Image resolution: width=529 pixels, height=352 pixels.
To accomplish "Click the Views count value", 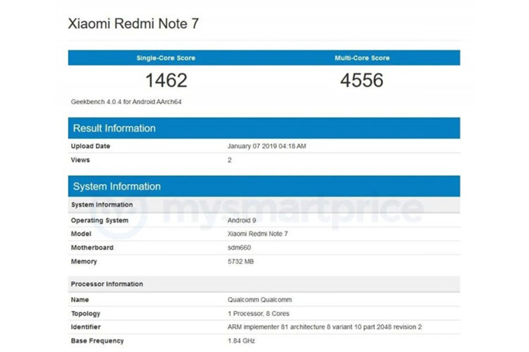I will click(x=230, y=160).
